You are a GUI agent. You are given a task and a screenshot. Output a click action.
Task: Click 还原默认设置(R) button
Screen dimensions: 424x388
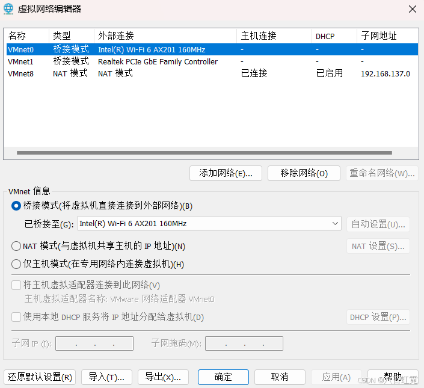pos(40,377)
